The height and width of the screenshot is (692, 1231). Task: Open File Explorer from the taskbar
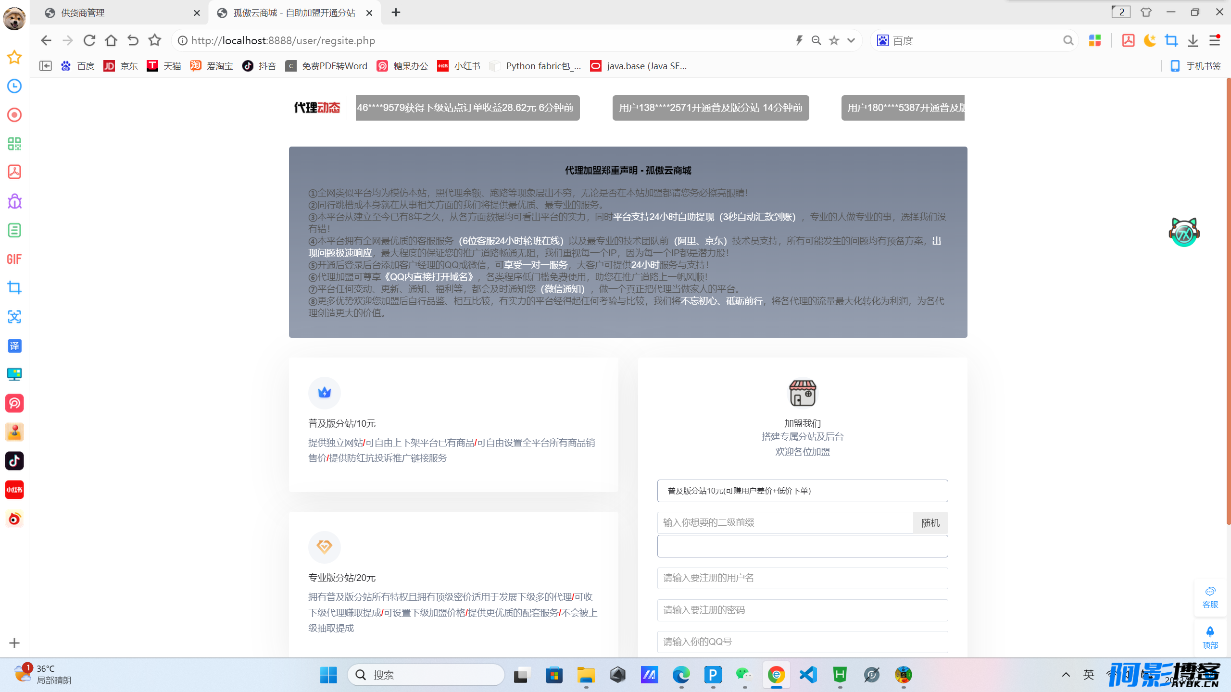click(x=586, y=675)
